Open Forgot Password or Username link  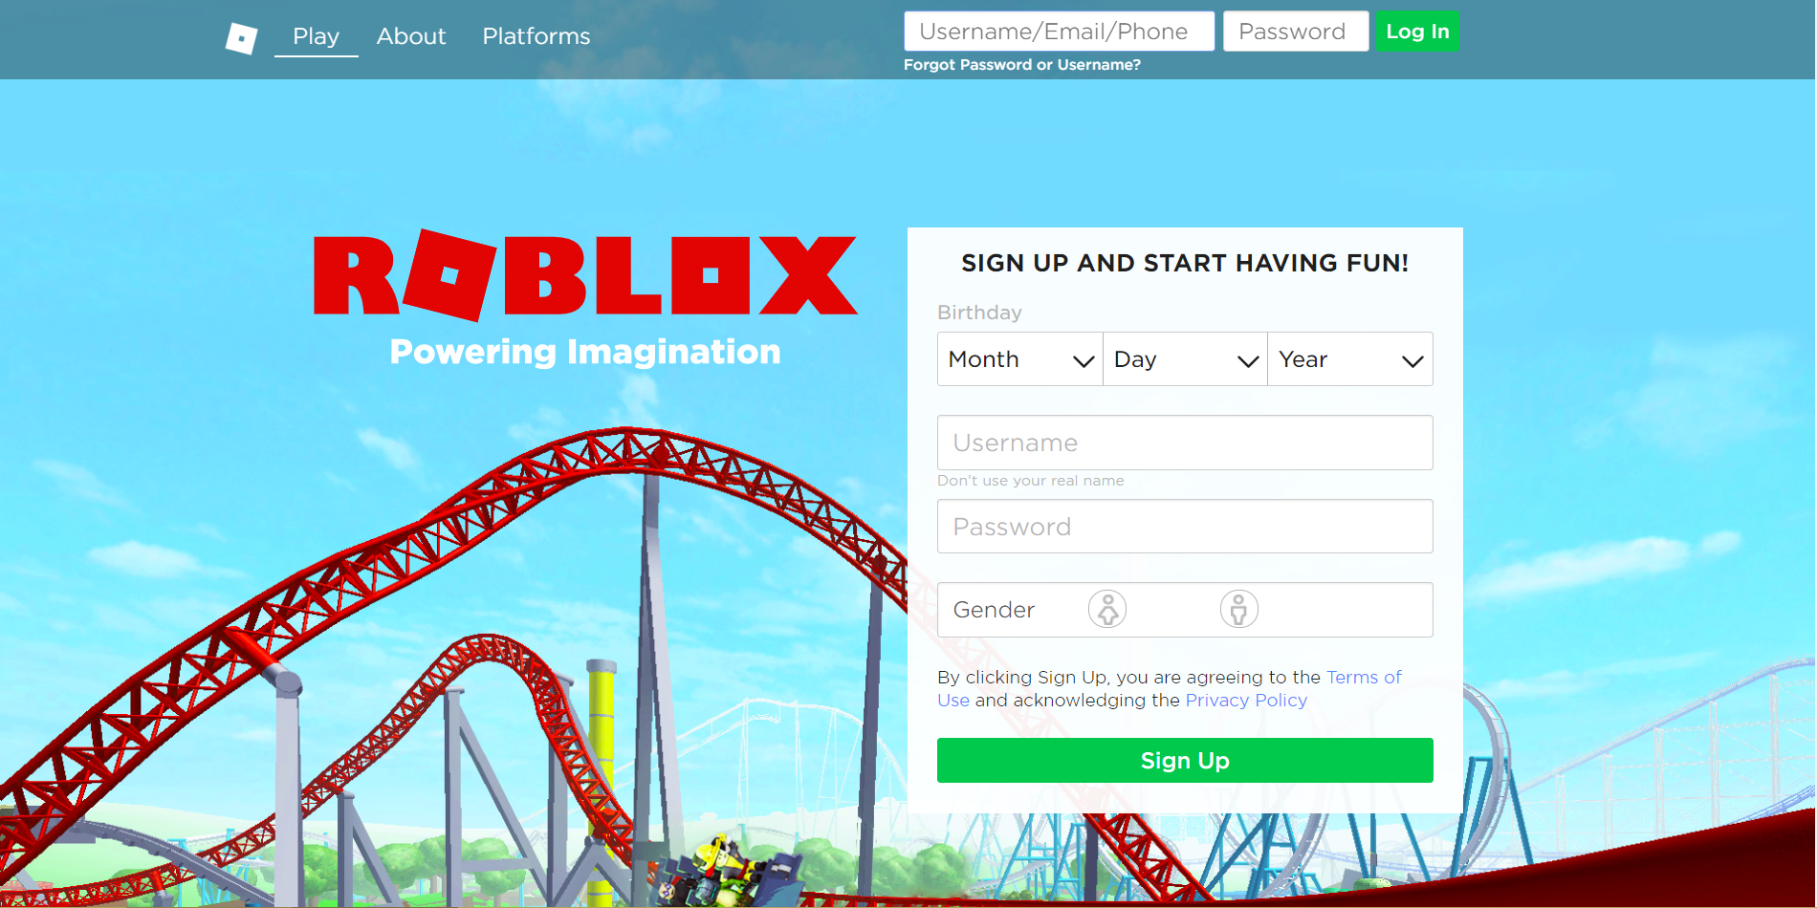[x=1022, y=65]
